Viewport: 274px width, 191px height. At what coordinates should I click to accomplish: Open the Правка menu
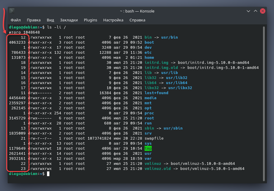34,20
